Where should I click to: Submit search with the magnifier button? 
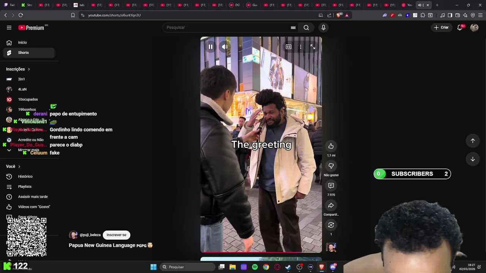306,27
